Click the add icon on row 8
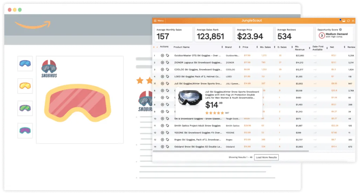Image resolution: width=359 pixels, height=194 pixels. pos(162,105)
